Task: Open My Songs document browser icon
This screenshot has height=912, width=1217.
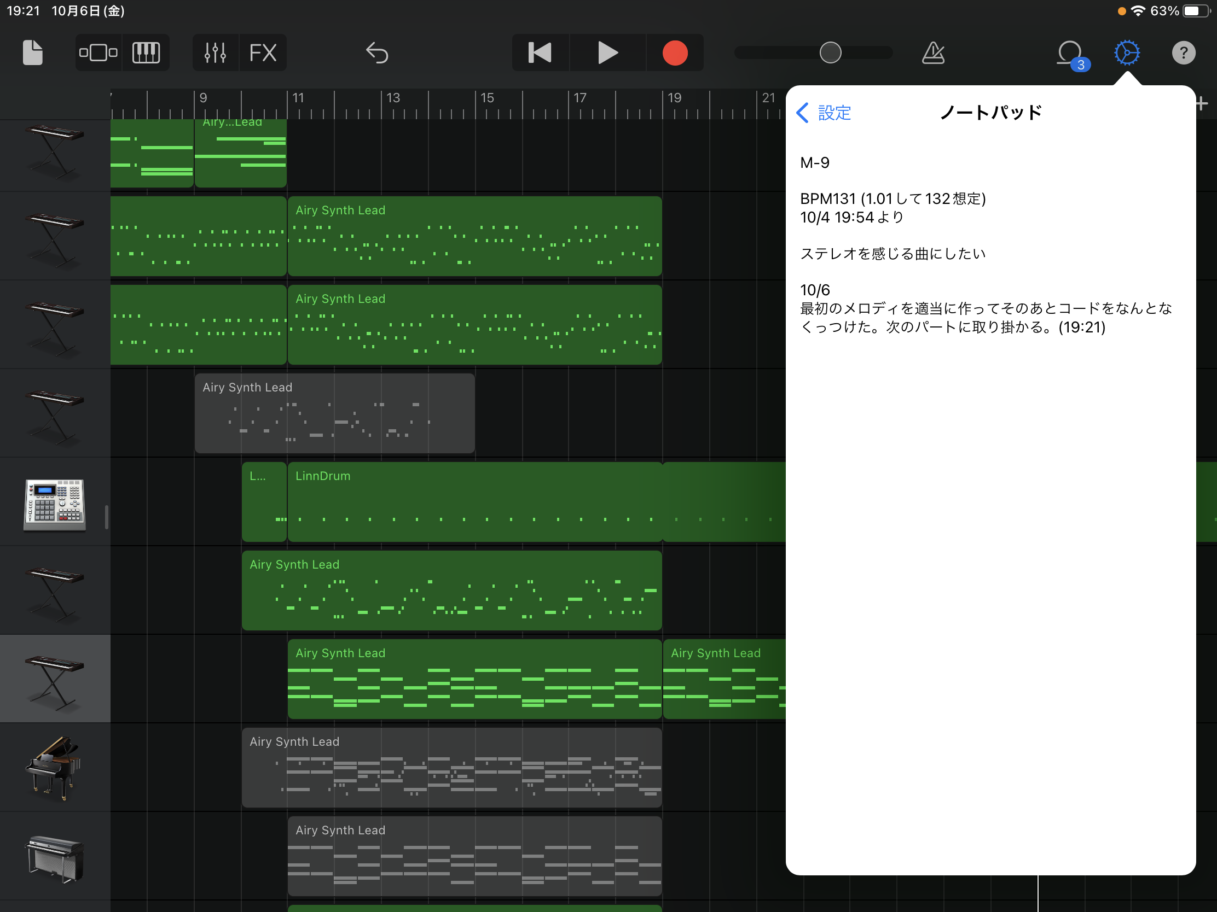Action: pos(32,53)
